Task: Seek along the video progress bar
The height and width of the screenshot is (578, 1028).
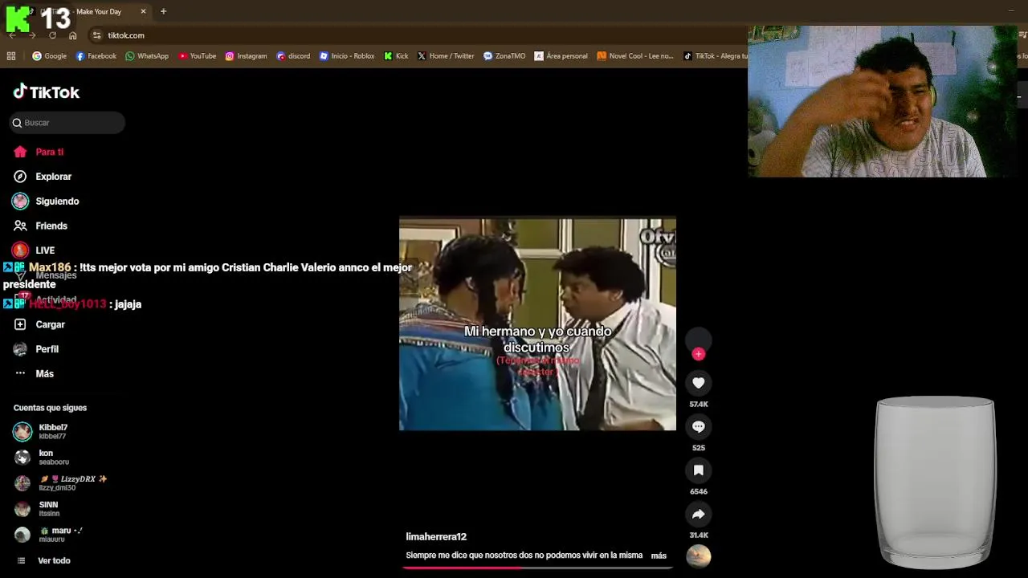Action: point(537,568)
